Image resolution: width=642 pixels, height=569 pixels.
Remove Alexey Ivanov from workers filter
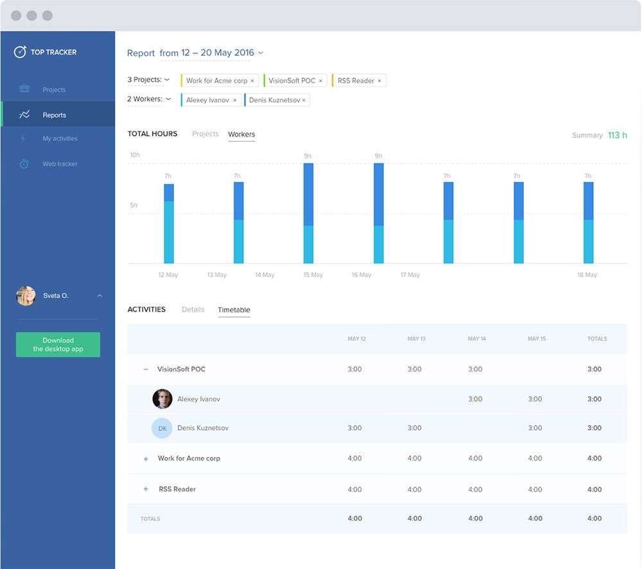tap(235, 100)
